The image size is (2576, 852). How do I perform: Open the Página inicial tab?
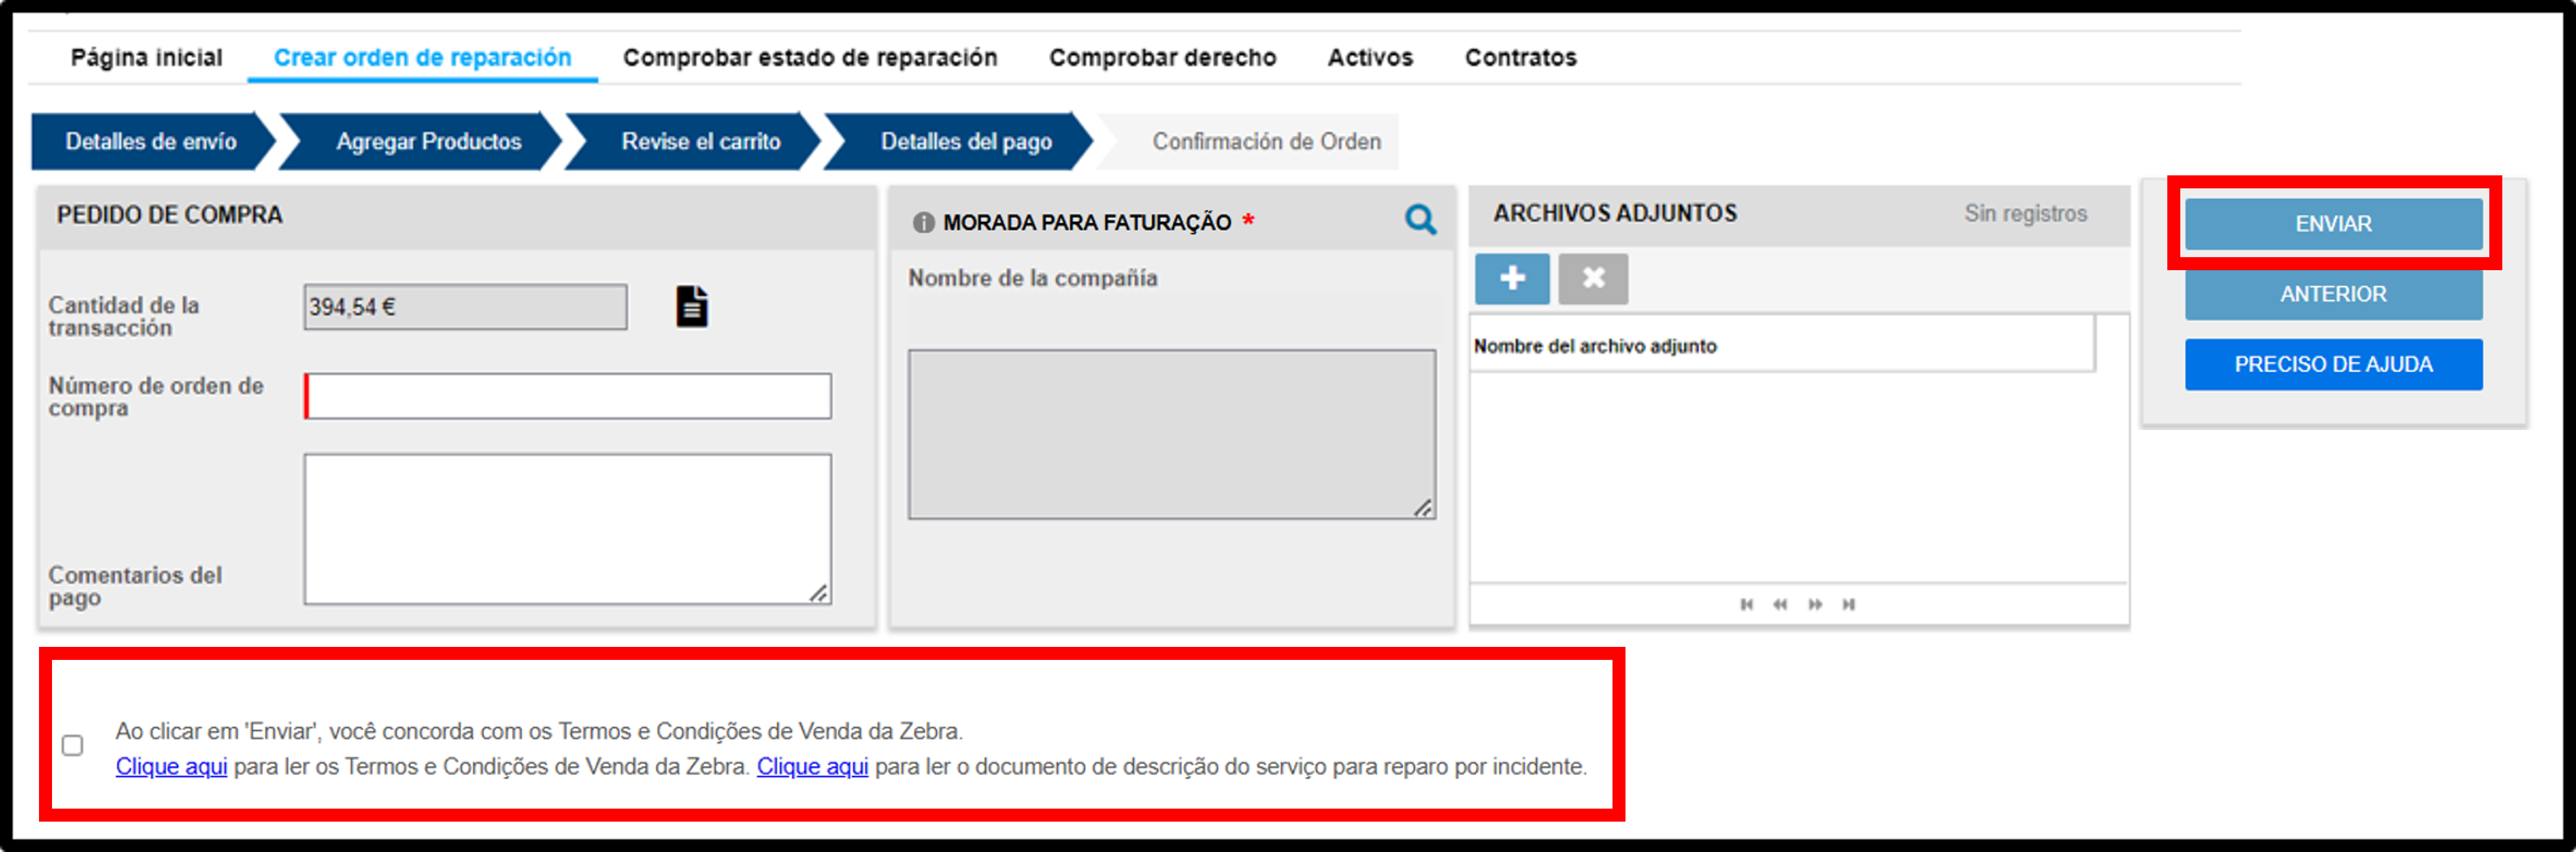tap(147, 58)
